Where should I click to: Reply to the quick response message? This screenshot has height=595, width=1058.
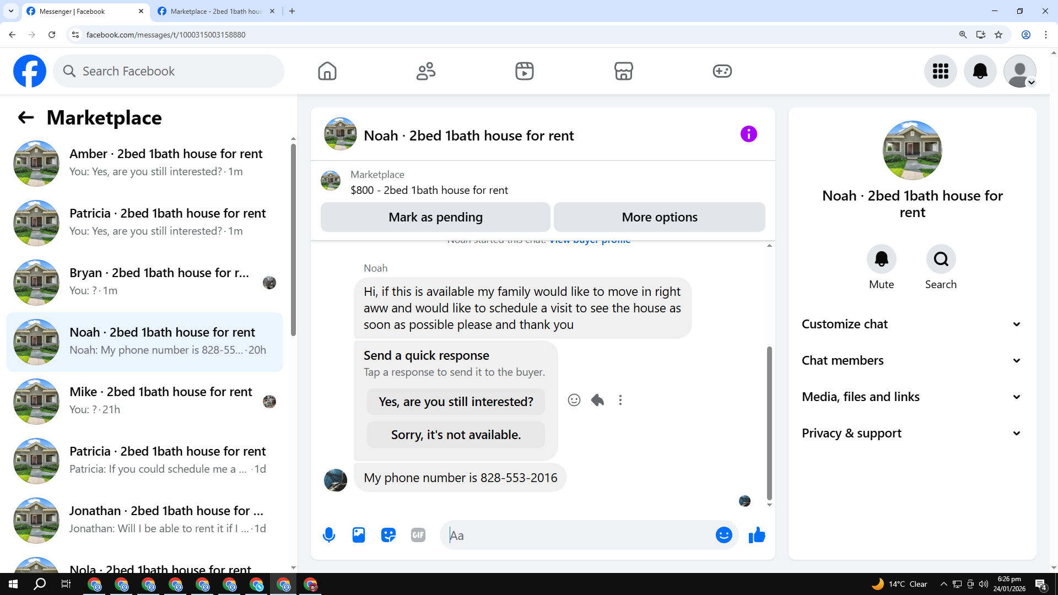(x=597, y=400)
